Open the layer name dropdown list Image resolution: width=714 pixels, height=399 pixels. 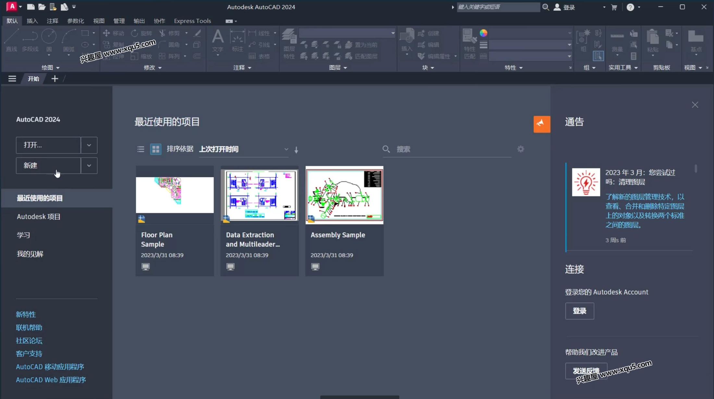pos(347,33)
